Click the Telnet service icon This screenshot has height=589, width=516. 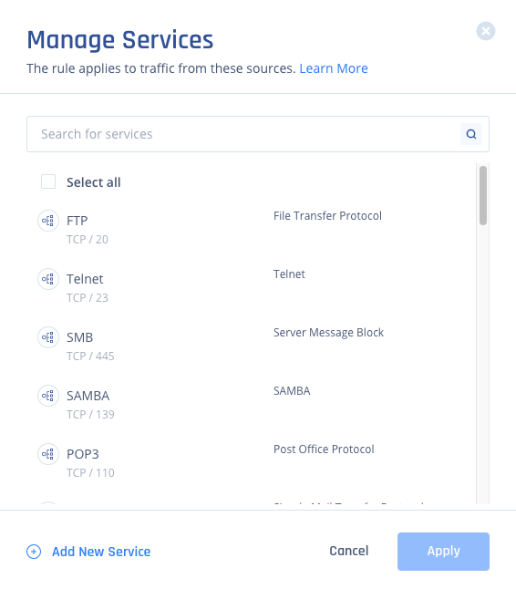click(x=48, y=279)
